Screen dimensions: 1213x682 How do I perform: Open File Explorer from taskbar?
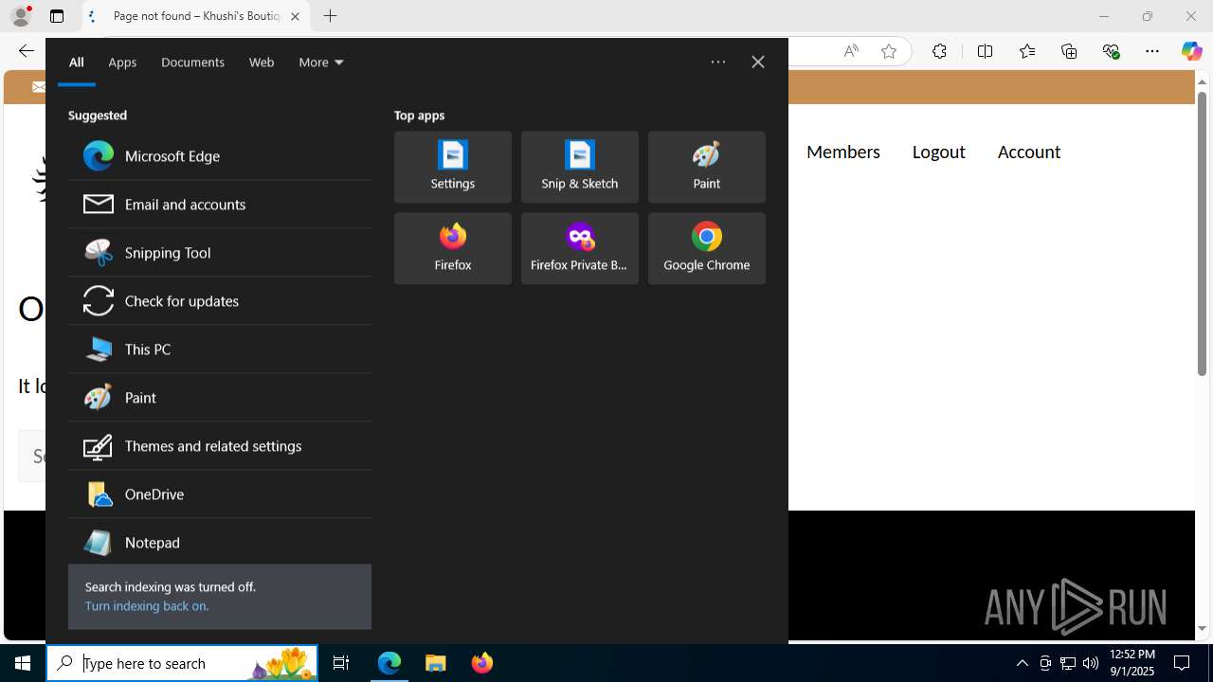pyautogui.click(x=436, y=663)
